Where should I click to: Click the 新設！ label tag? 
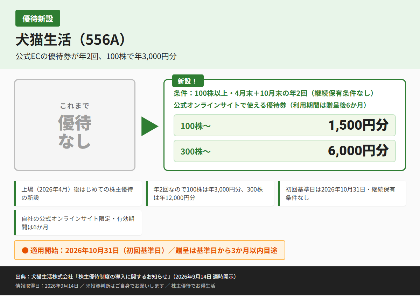click(x=188, y=81)
